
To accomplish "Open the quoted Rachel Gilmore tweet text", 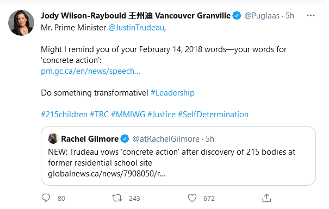I will click(x=171, y=157).
